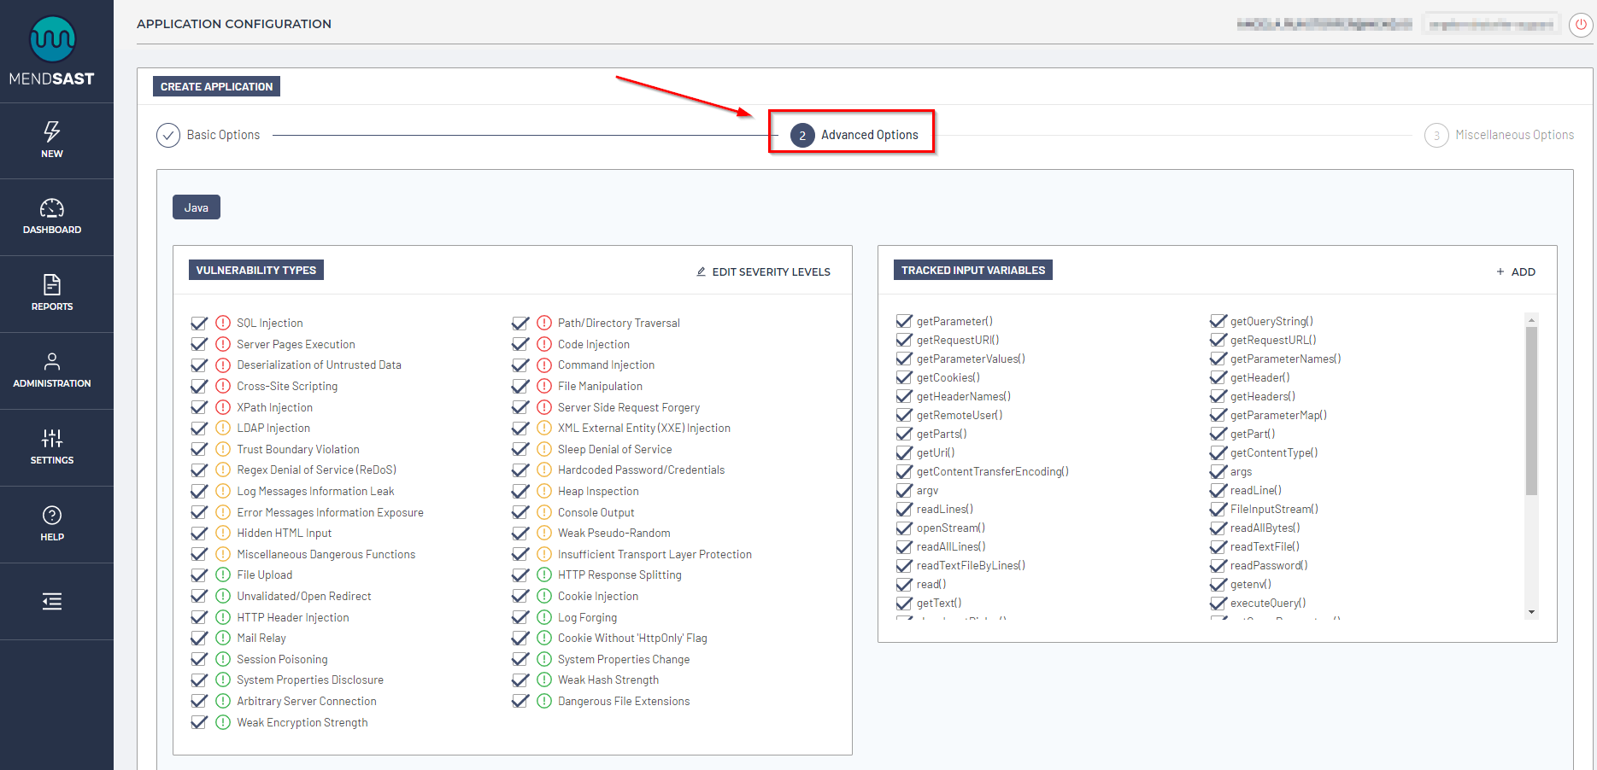Viewport: 1597px width, 770px height.
Task: Disable the getParameter() tracked variable
Action: click(x=904, y=321)
